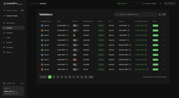Open the Trade section in the sidebar
This screenshot has height=98, width=179.
13,38
